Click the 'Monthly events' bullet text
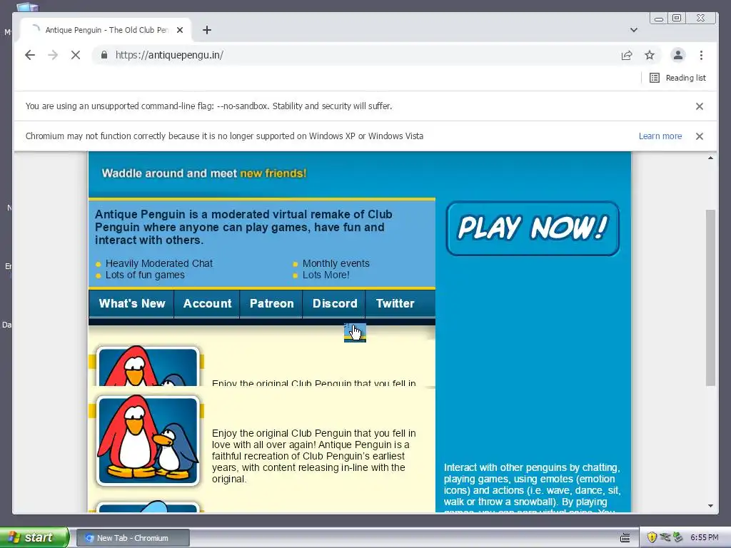The height and width of the screenshot is (548, 731). (336, 263)
